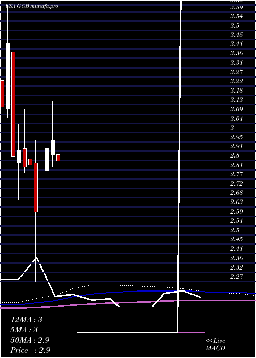Click the 2.72 price axis label
The height and width of the screenshot is (358, 256).
click(x=237, y=183)
